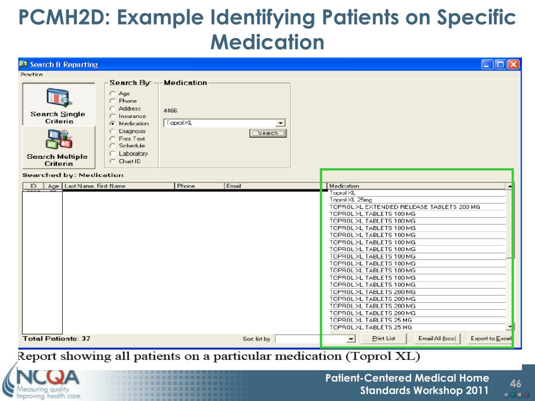Screen dimensions: 535x401
Task: Click the Export to Excel button
Action: (491, 338)
